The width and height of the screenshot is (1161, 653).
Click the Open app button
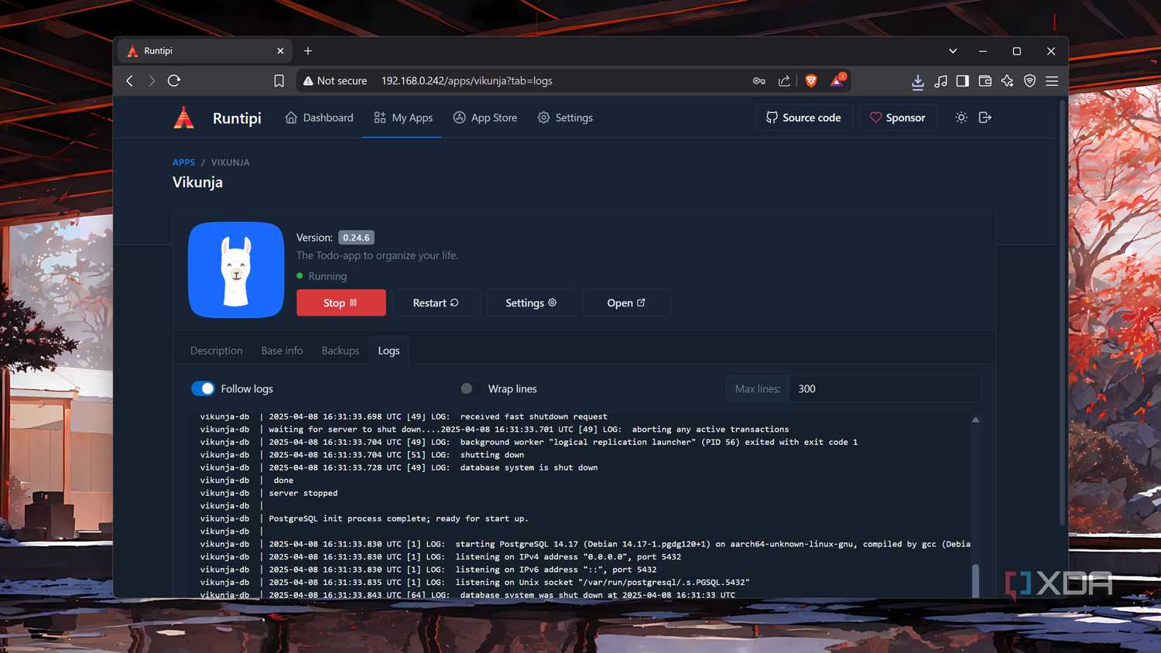click(x=626, y=303)
